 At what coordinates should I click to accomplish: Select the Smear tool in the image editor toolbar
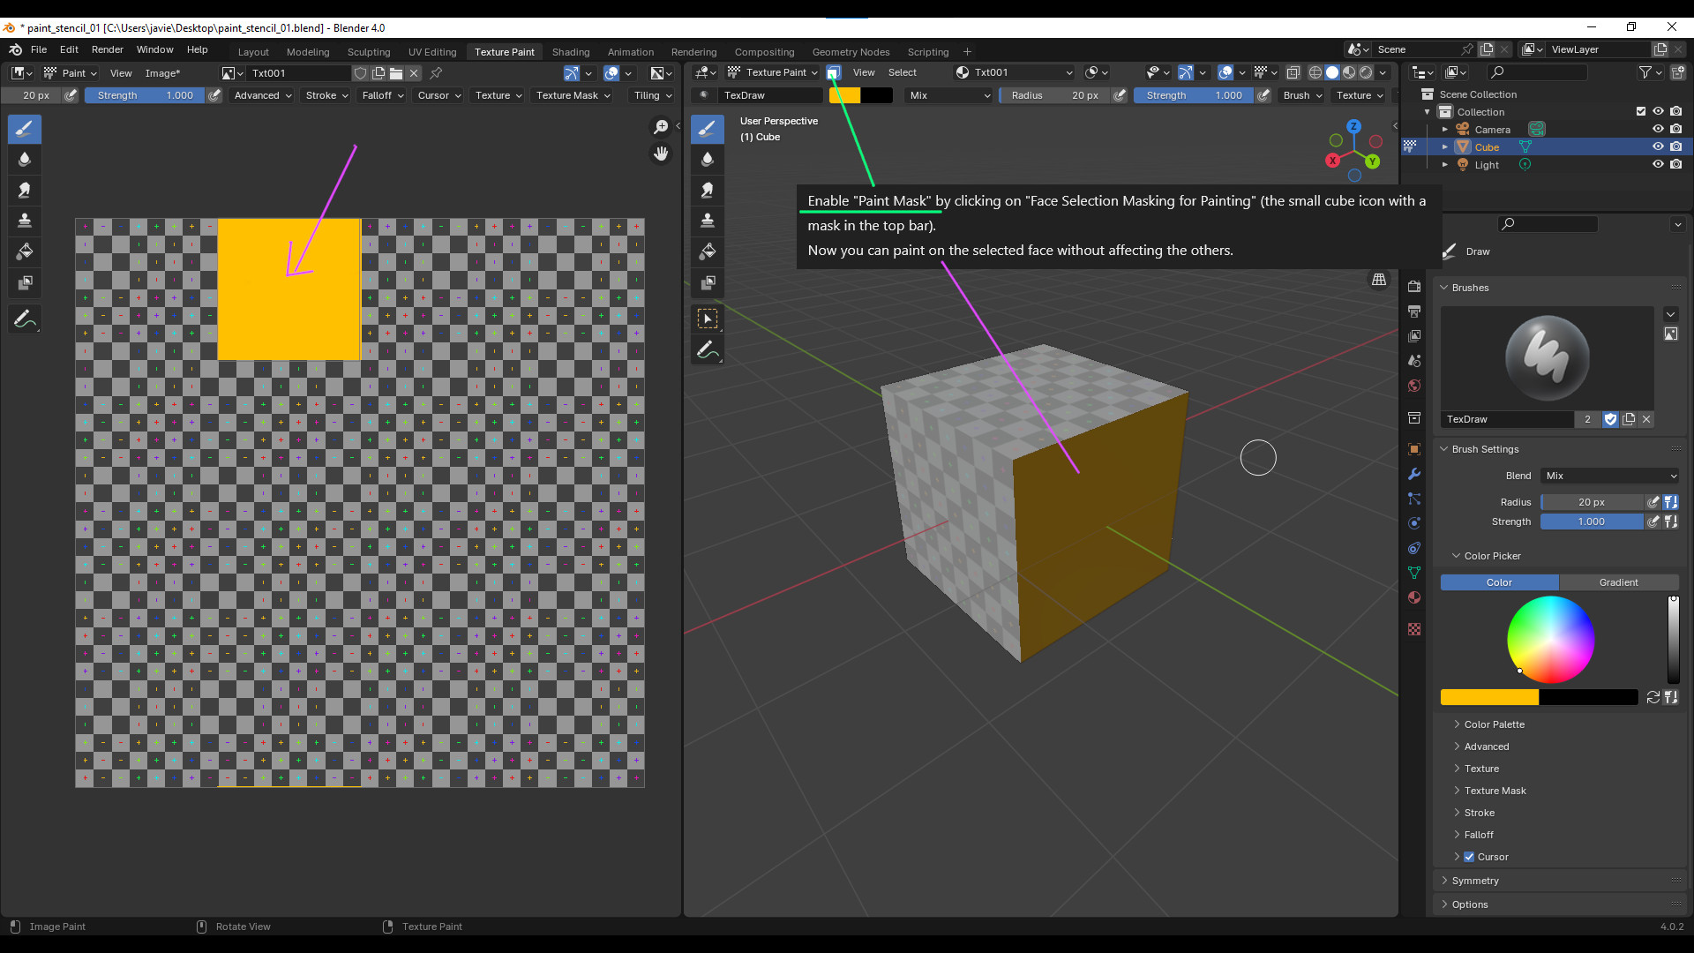(x=25, y=191)
